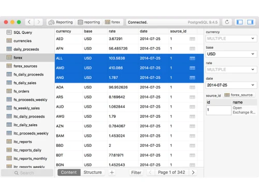Toggle the right detail panel
Image resolution: width=259 pixels, height=194 pixels.
250,22
